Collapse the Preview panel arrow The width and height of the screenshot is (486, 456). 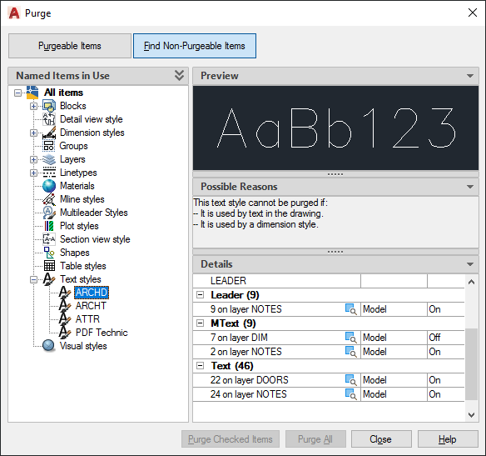click(x=470, y=76)
